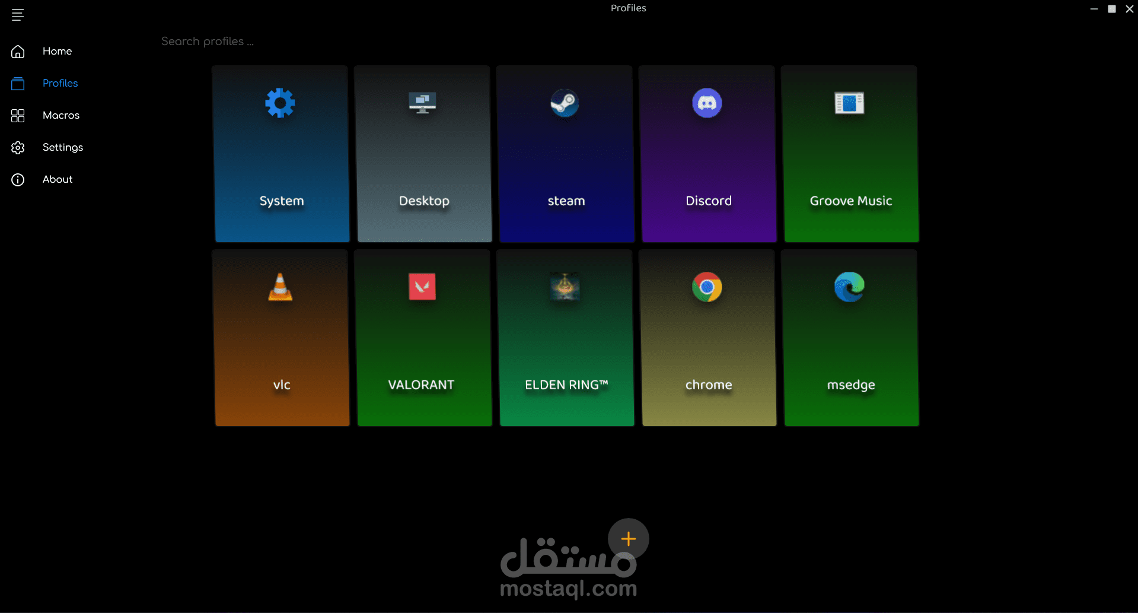The height and width of the screenshot is (613, 1138).
Task: Select the VALORANT profile label
Action: [421, 385]
